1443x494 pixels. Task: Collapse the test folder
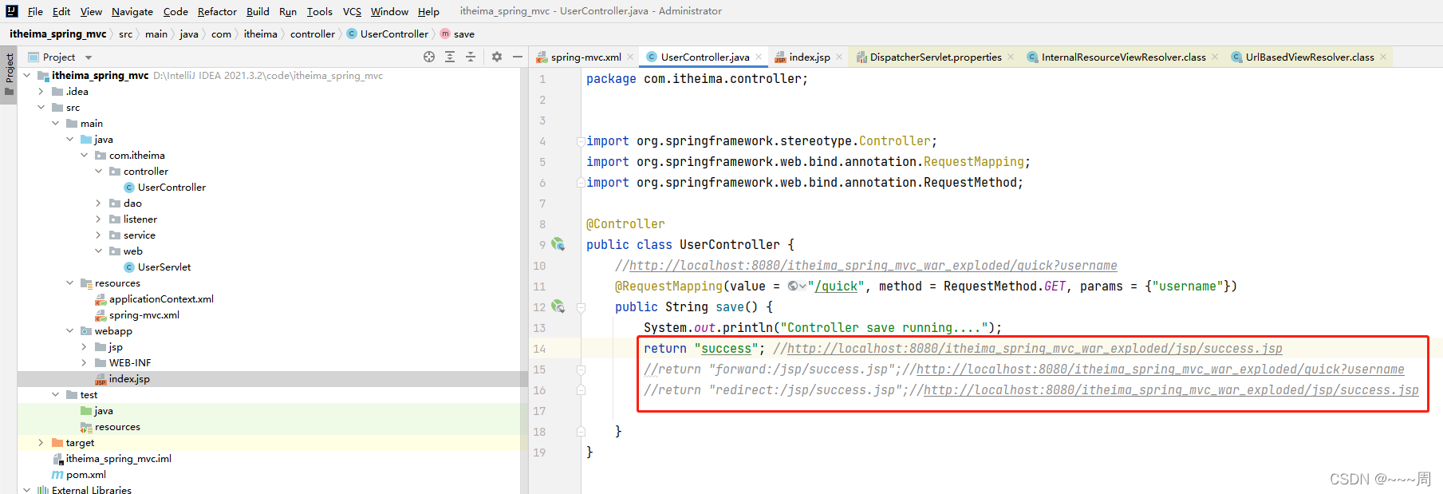click(x=56, y=394)
